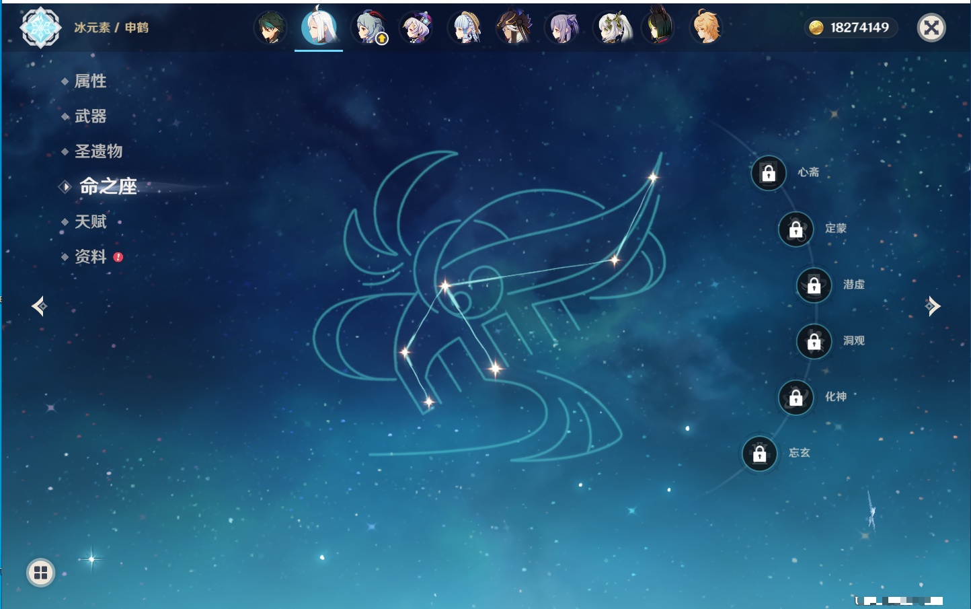The image size is (971, 609).
Task: Select the dark-hatted Cyno avatar
Action: 514,28
